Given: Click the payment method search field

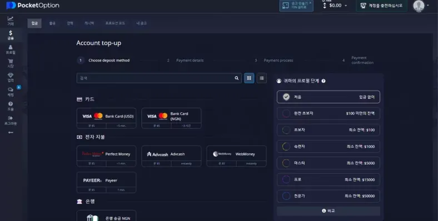Looking at the screenshot, I should click(159, 78).
